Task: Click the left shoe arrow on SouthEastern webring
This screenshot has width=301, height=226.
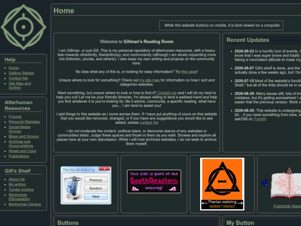Action: (x=135, y=189)
